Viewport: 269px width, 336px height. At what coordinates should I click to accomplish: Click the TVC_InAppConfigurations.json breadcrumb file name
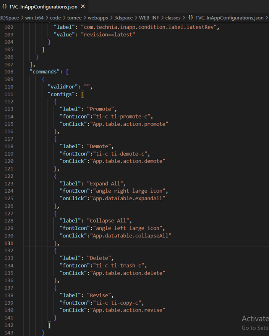click(229, 18)
